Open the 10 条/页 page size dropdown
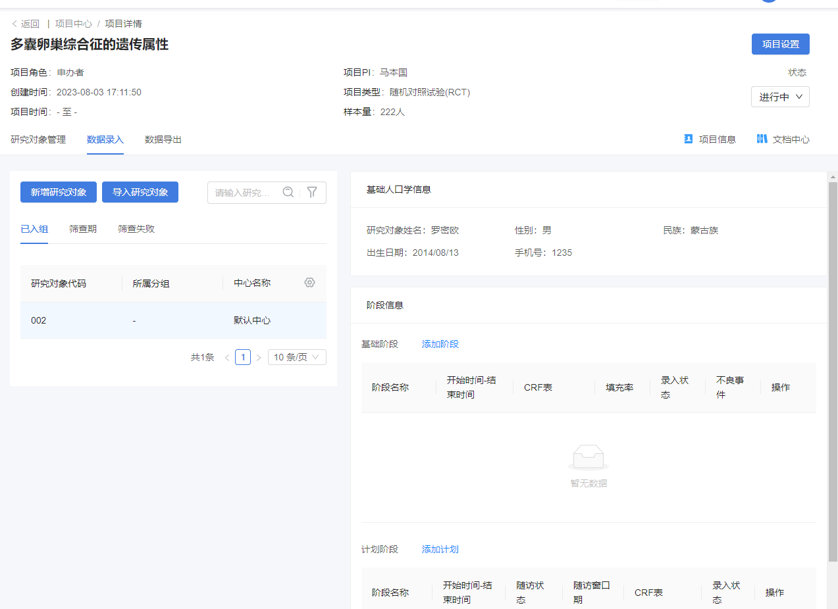This screenshot has width=838, height=609. tap(296, 357)
